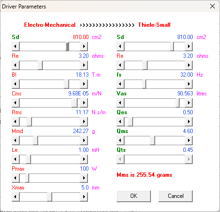Increase Le inductance with right arrow
This screenshot has width=220, height=212.
[84, 159]
